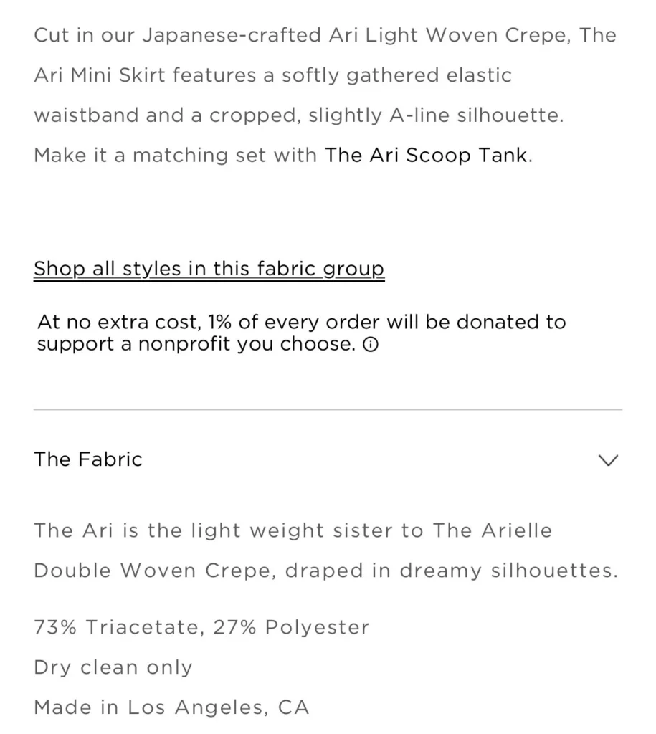Click the info icon after nonprofit text
656x734 pixels.
tap(371, 345)
